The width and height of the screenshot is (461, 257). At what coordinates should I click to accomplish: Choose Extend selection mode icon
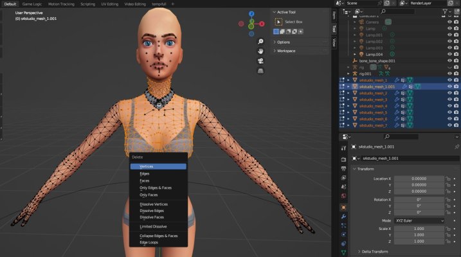282,31
